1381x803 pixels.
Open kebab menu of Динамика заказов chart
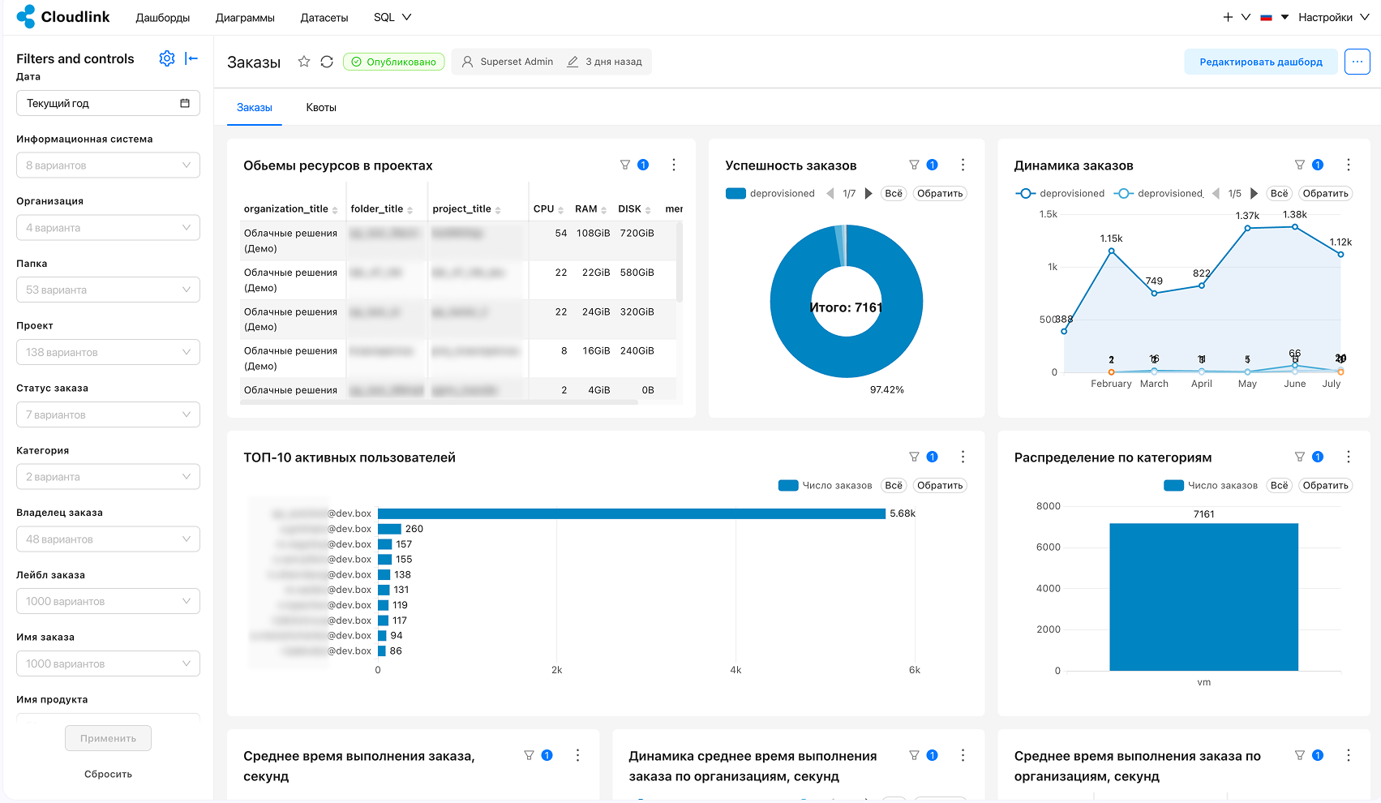(x=1349, y=165)
